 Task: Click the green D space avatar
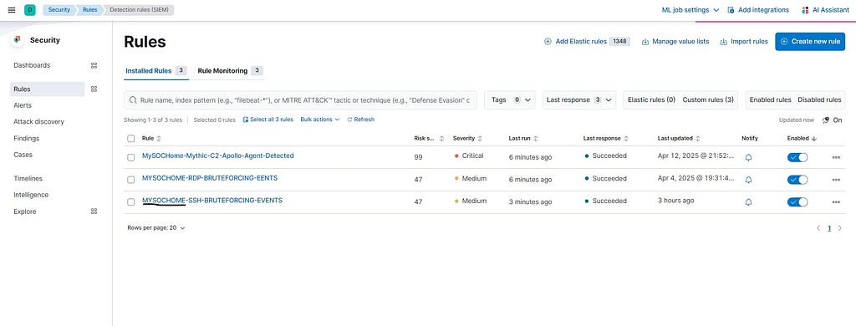pos(29,10)
